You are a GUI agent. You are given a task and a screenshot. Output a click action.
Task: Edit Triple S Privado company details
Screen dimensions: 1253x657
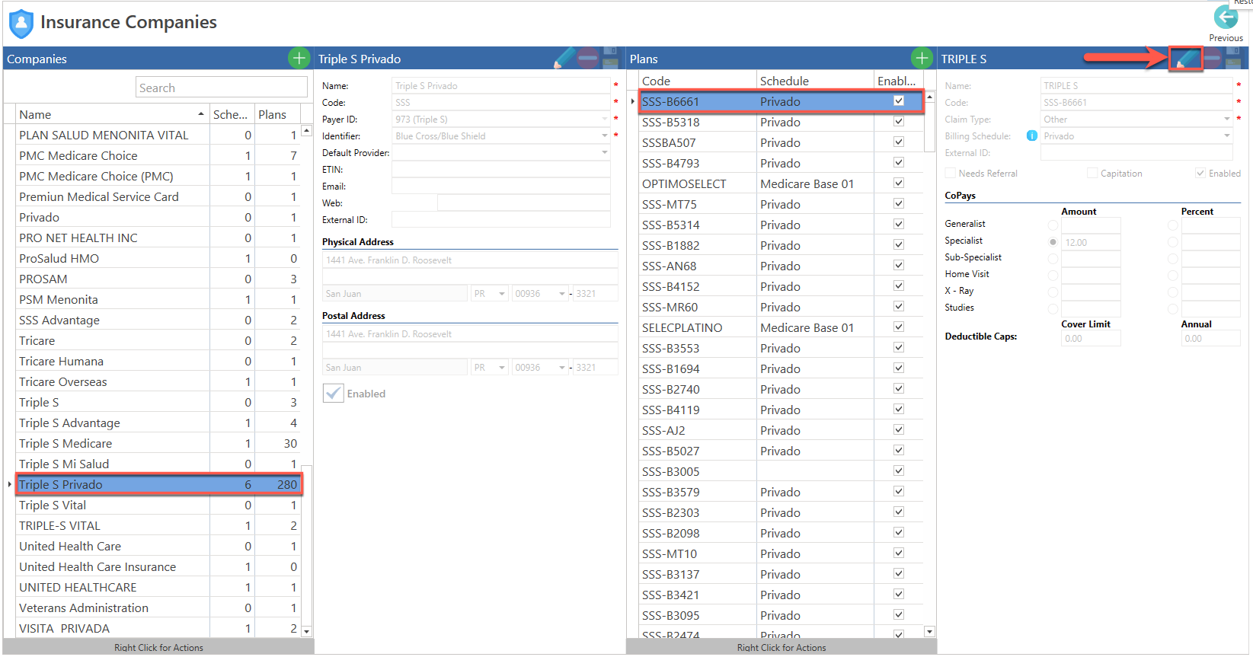pyautogui.click(x=564, y=58)
